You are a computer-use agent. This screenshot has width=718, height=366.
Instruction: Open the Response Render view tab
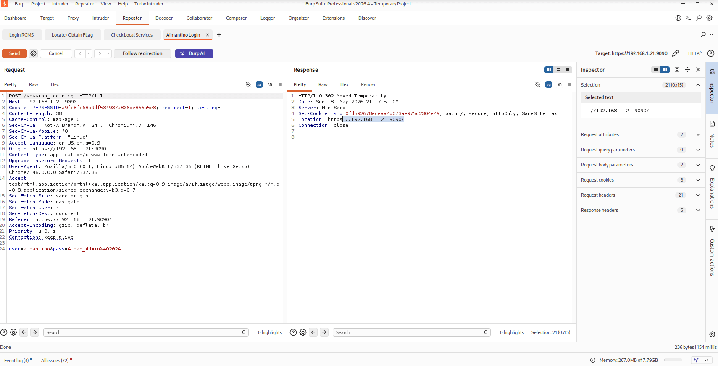(368, 84)
